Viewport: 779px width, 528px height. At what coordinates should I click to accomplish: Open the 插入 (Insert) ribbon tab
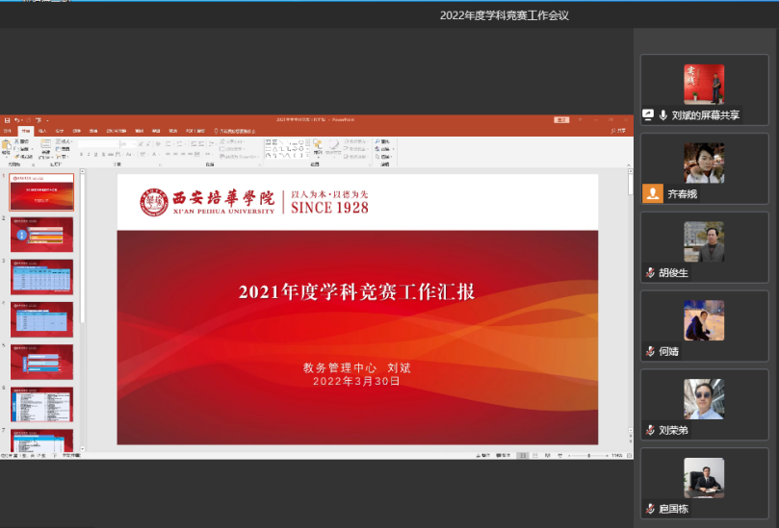click(42, 131)
